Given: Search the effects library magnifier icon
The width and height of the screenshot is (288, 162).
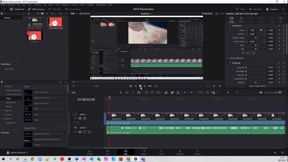Looking at the screenshot, I should [x=60, y=82].
